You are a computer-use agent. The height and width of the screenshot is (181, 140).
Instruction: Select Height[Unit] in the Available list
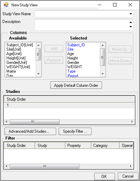click(16, 58)
